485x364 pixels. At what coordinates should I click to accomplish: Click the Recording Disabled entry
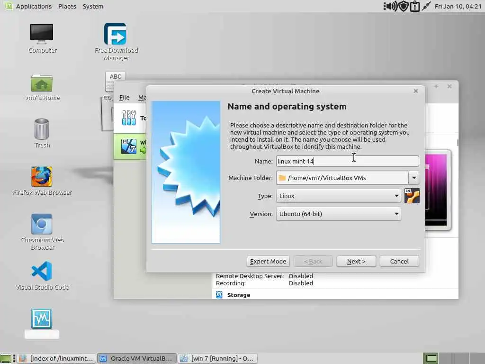click(x=264, y=283)
